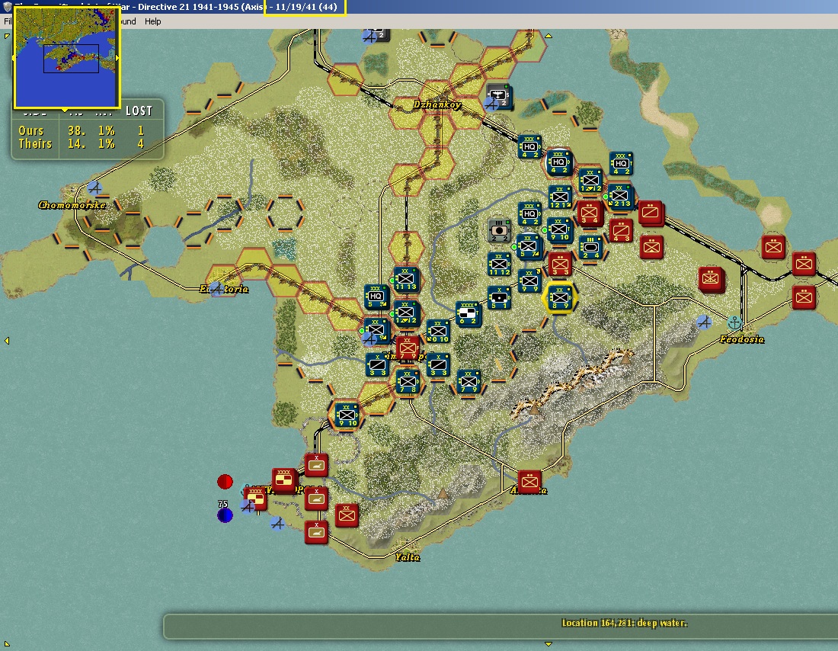Click the blue circle marker labeled 75
838x651 pixels.
(225, 515)
